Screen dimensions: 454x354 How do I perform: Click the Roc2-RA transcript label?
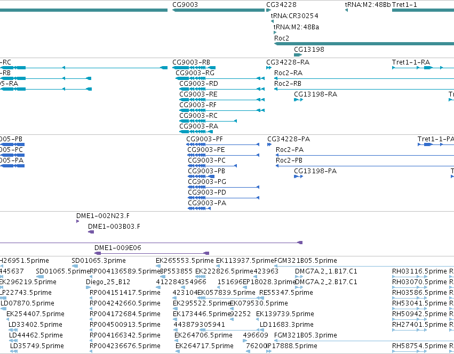click(x=289, y=73)
